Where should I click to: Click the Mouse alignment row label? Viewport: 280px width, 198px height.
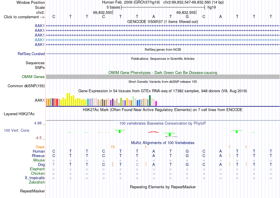click(x=39, y=160)
